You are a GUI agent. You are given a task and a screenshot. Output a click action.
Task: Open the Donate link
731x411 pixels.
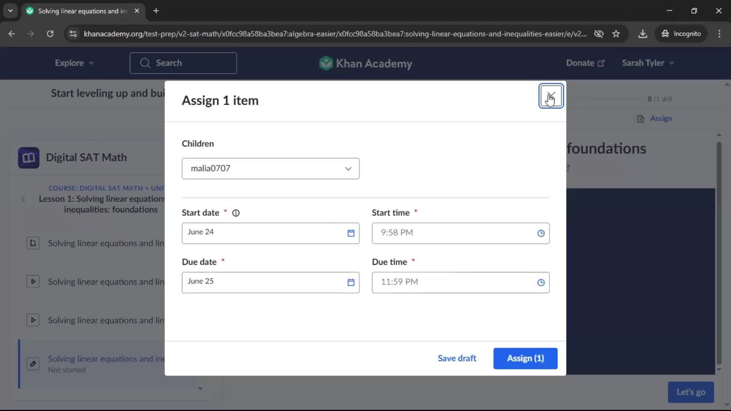point(585,63)
